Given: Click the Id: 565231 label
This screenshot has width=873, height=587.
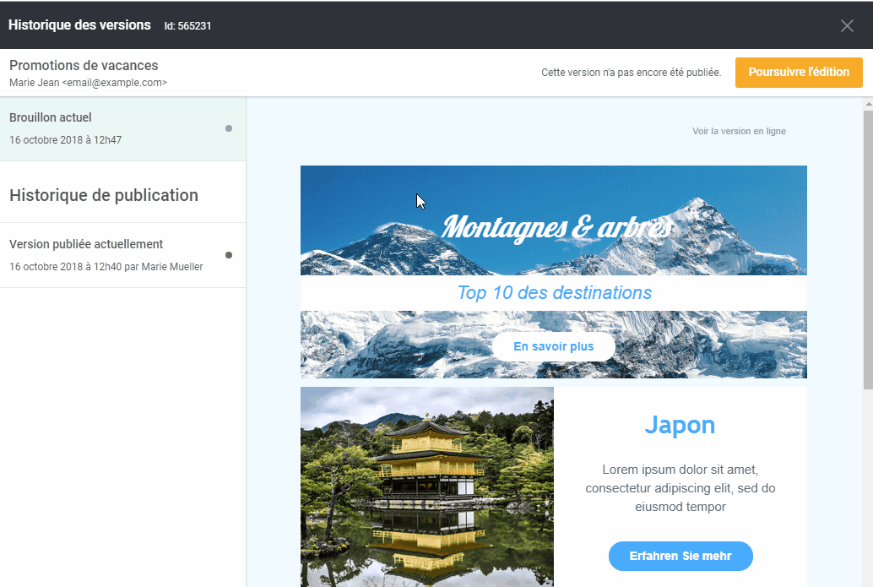Looking at the screenshot, I should [187, 26].
